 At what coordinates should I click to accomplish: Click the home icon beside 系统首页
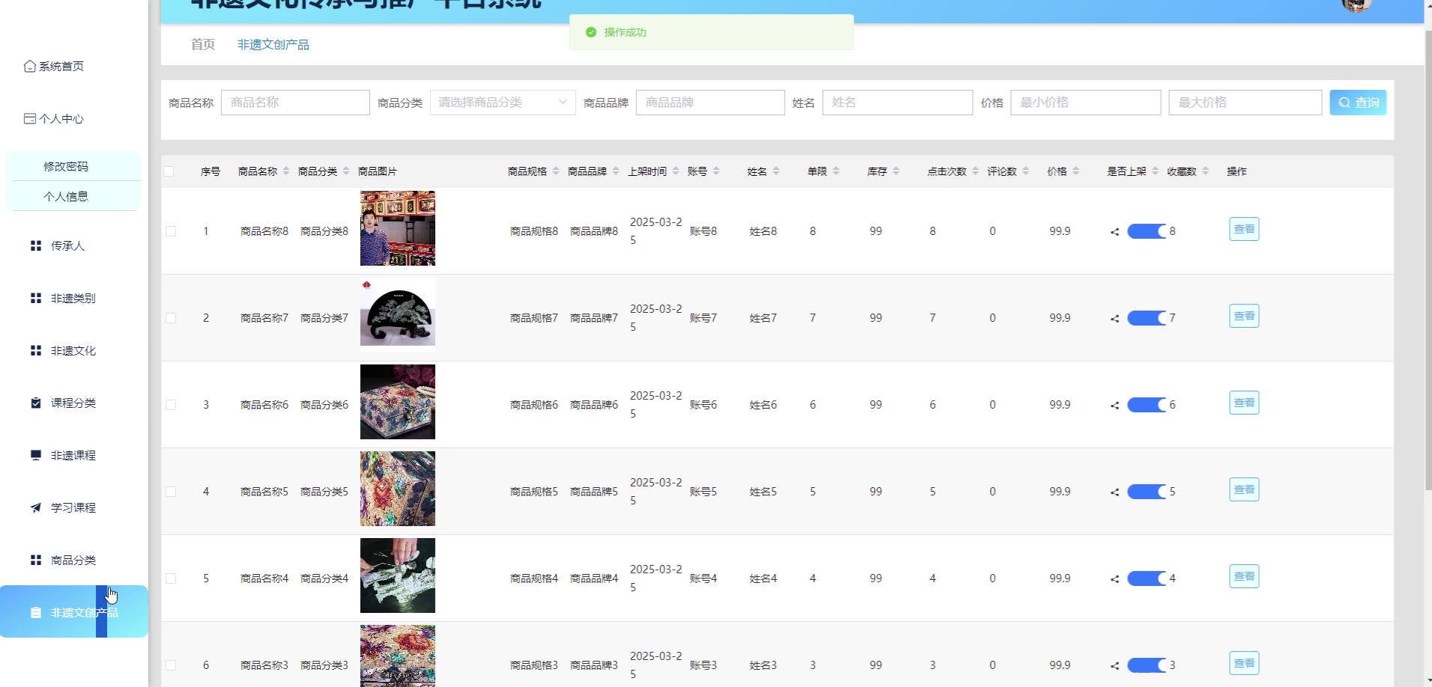tap(30, 67)
